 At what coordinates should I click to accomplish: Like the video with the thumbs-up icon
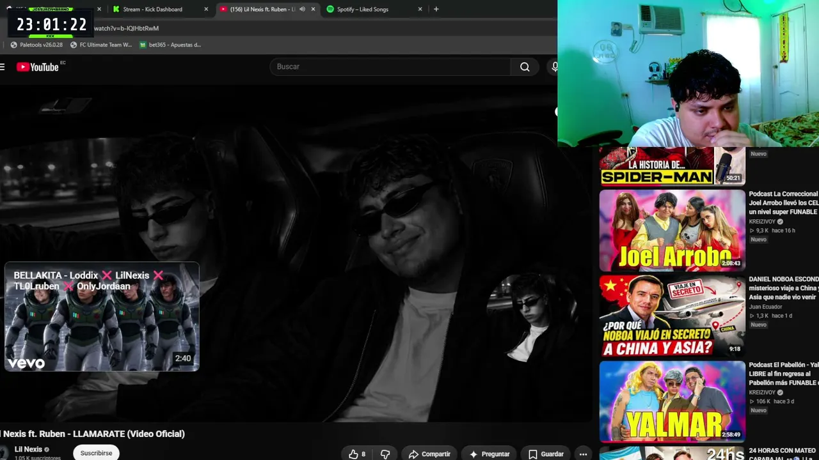click(357, 454)
